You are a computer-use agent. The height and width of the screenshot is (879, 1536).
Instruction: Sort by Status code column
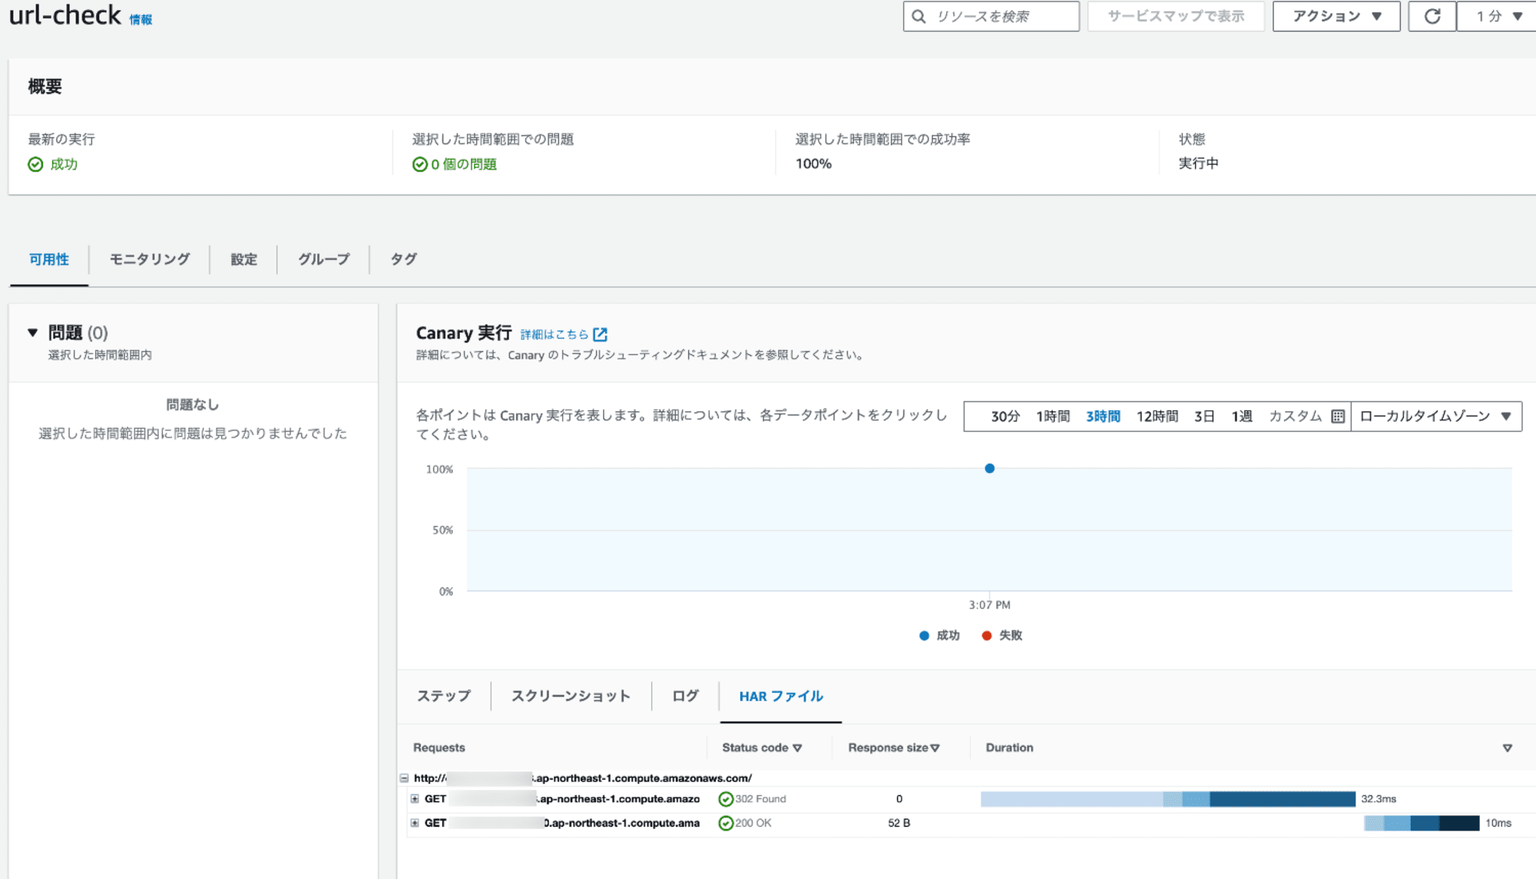762,748
